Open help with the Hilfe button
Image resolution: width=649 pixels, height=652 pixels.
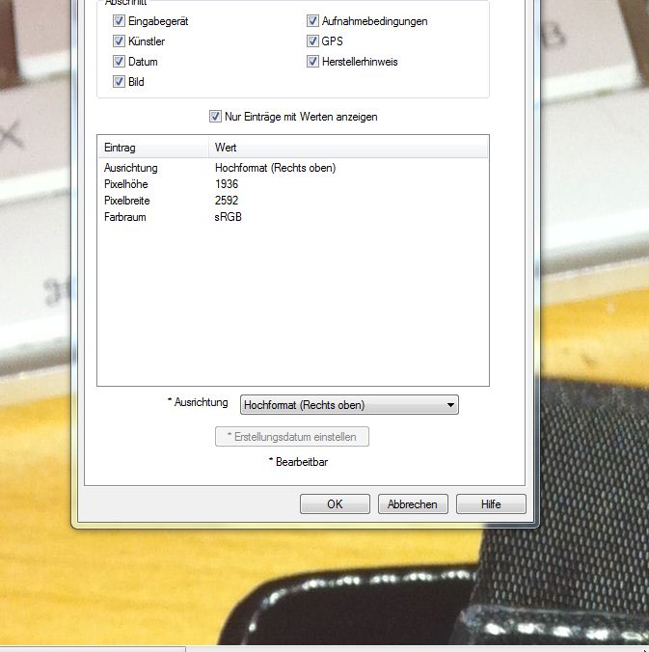pyautogui.click(x=491, y=503)
